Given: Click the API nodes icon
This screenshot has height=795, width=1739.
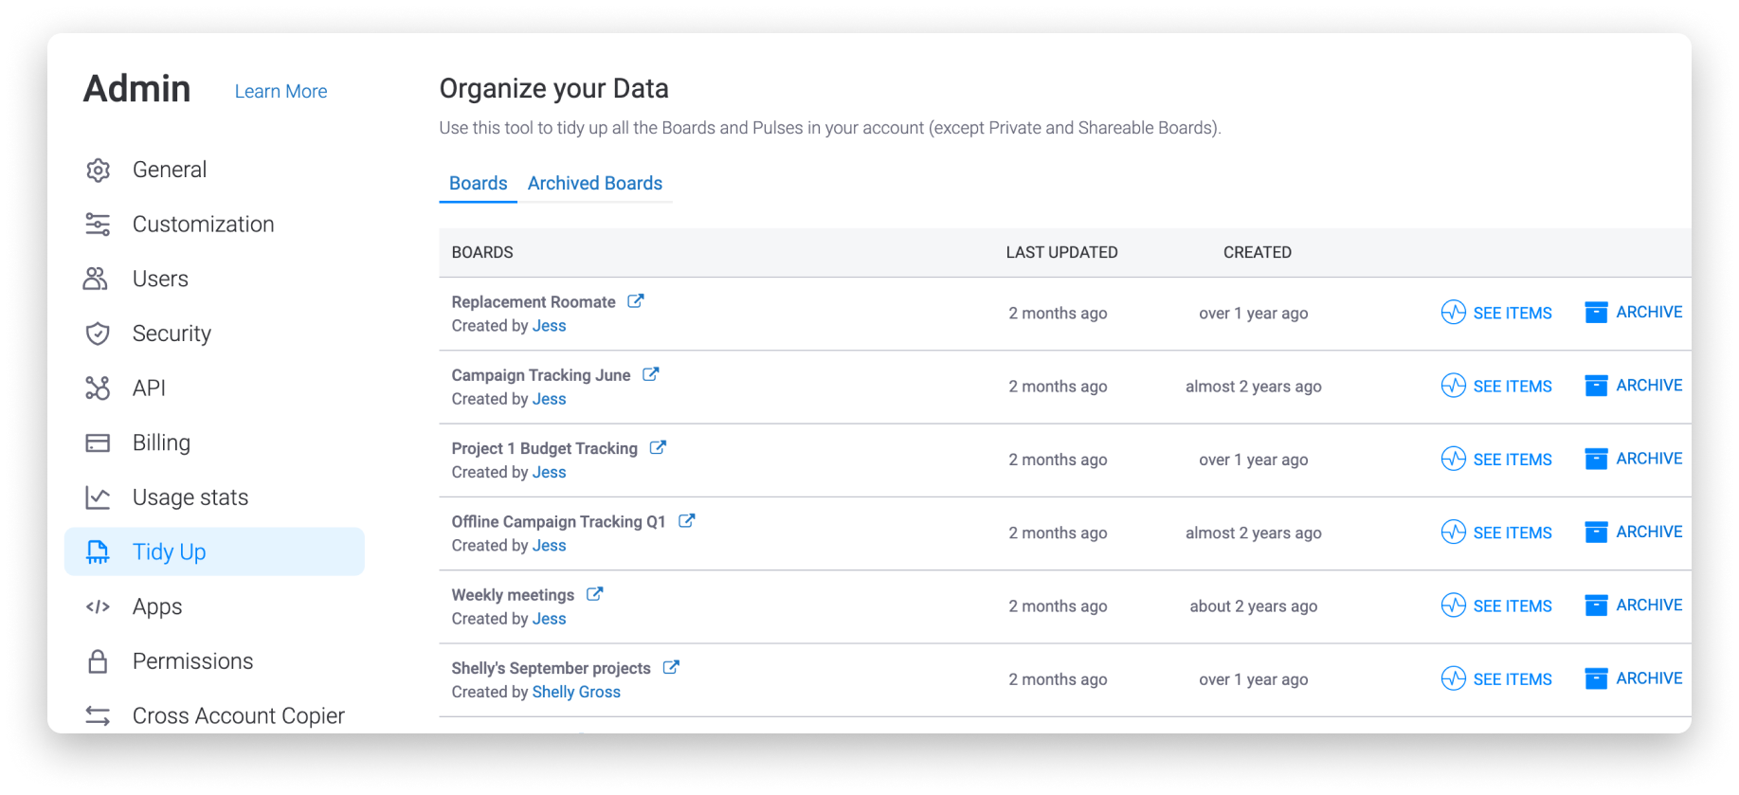Looking at the screenshot, I should pos(98,388).
